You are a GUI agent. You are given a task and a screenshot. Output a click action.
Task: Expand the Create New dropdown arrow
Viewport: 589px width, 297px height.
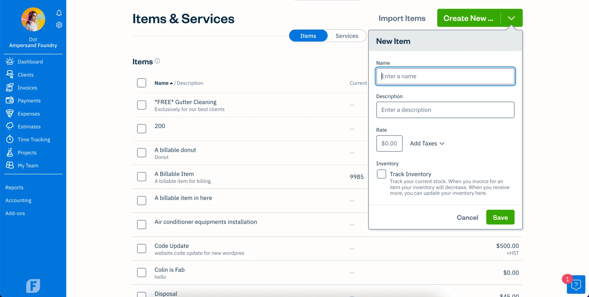click(x=511, y=18)
